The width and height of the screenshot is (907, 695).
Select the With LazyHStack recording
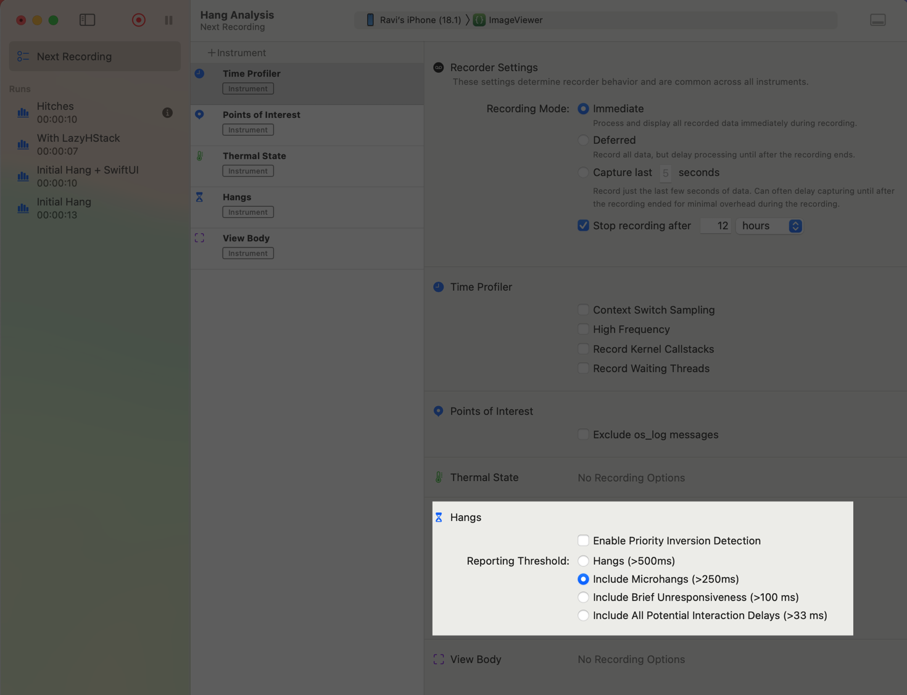click(78, 144)
